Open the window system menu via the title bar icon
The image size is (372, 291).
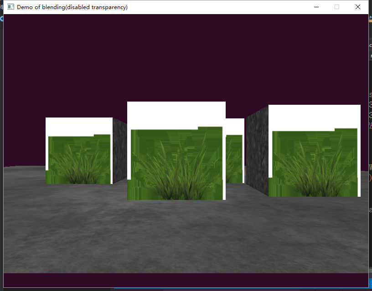(x=10, y=7)
